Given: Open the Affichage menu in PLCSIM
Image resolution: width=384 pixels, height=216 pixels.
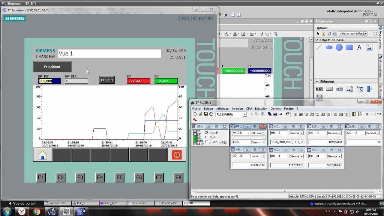Looking at the screenshot, I should (x=222, y=109).
